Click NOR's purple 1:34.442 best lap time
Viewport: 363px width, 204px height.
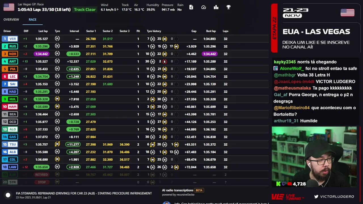point(210,54)
